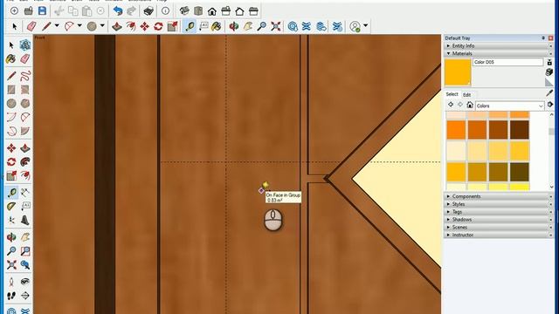Select the Follow Me tool in left palette

[25, 162]
